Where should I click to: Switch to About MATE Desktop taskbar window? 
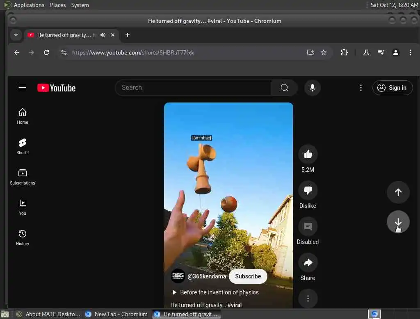click(48, 314)
